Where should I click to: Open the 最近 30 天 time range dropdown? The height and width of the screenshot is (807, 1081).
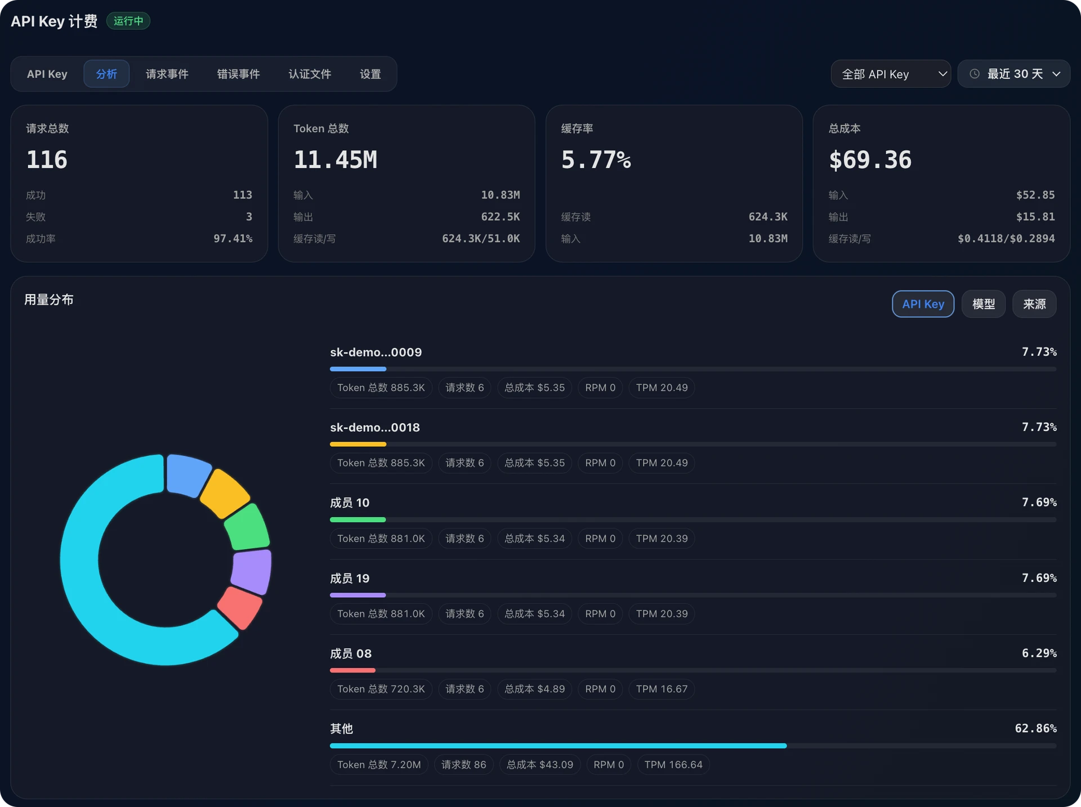pyautogui.click(x=1013, y=74)
